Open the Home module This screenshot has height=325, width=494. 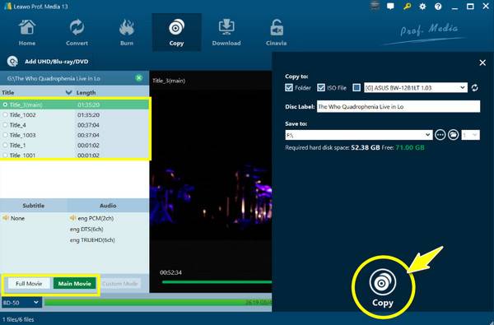[27, 33]
